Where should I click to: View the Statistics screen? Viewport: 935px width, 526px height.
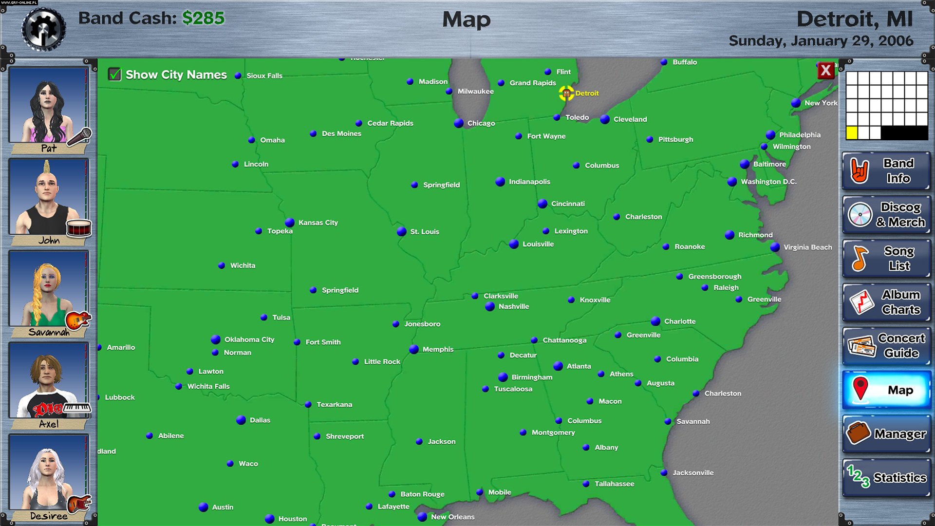[x=886, y=477]
